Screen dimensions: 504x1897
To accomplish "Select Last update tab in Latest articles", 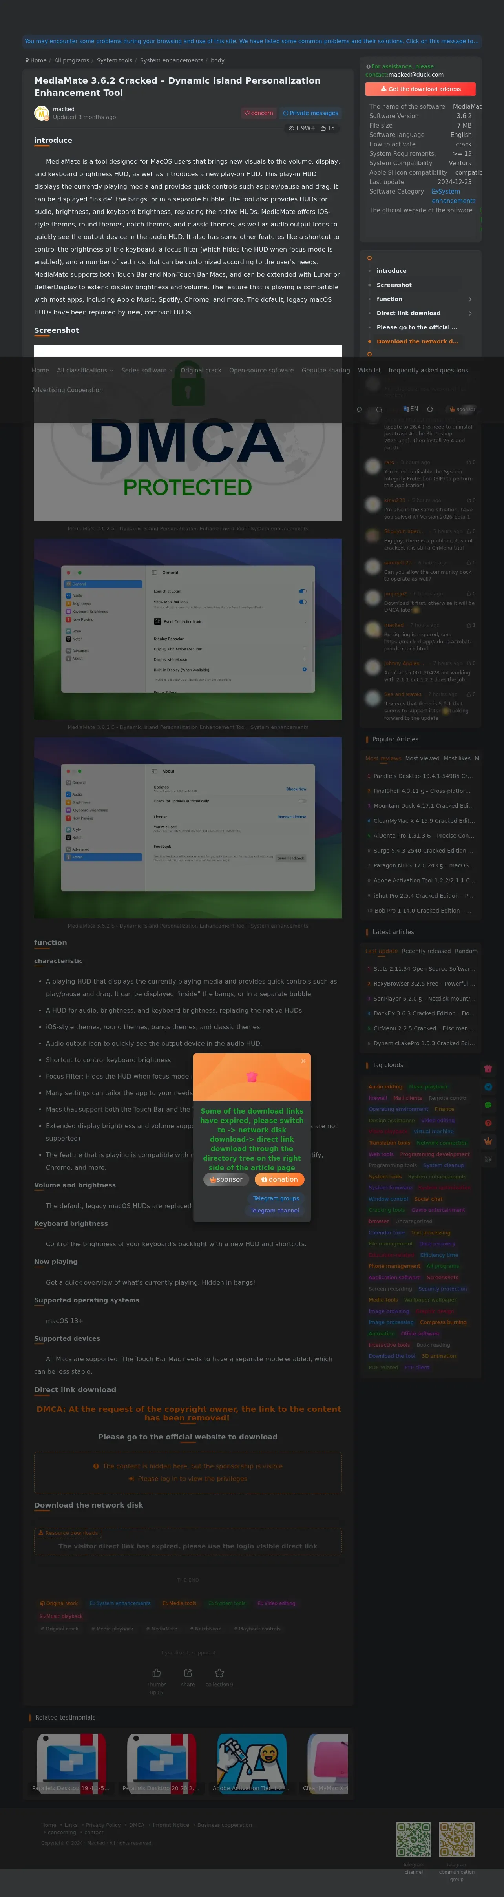I will click(x=381, y=951).
